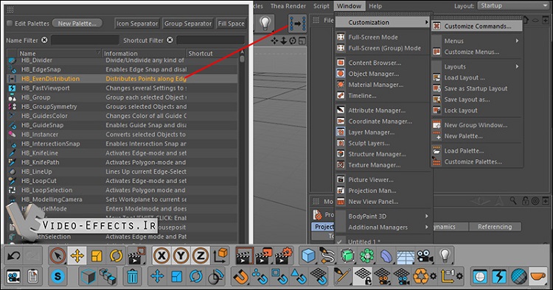This screenshot has height=290, width=553.
Task: Add a Floor environment object
Action: tap(406, 256)
